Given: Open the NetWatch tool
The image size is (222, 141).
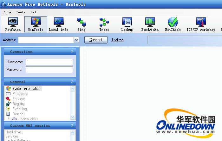Looking at the screenshot, I should coord(13,24).
